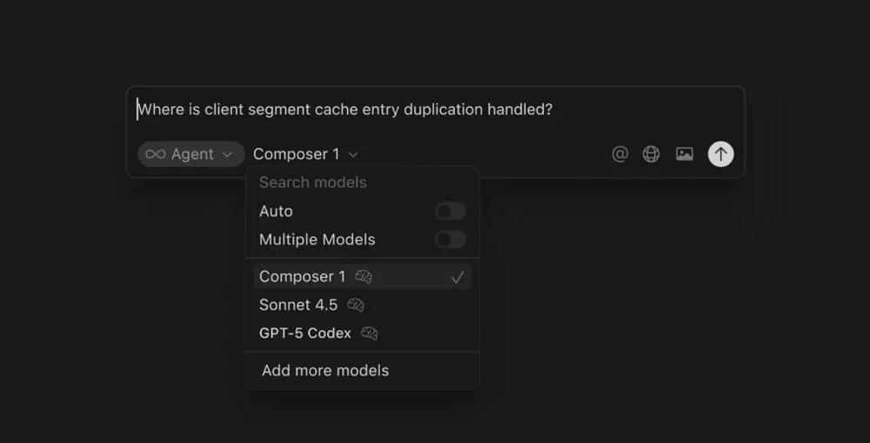Send the prompt with the up-arrow button

(720, 154)
